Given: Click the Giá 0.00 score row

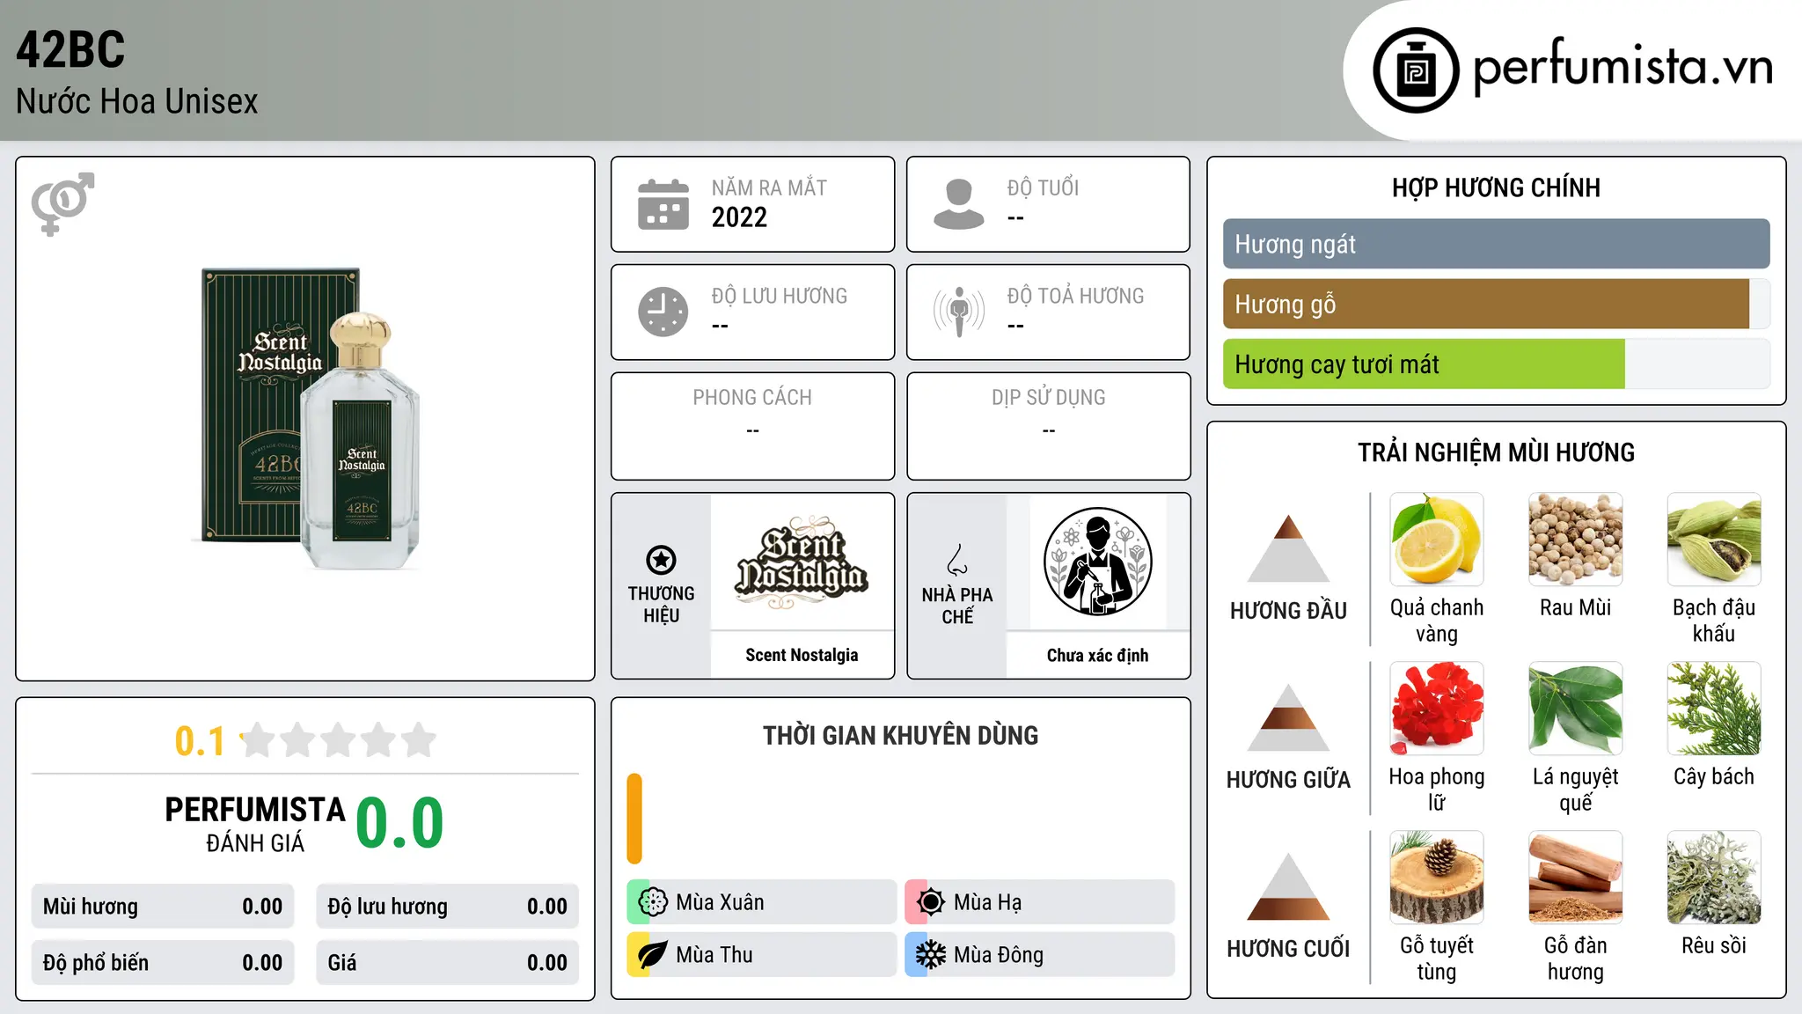Looking at the screenshot, I should point(447,963).
